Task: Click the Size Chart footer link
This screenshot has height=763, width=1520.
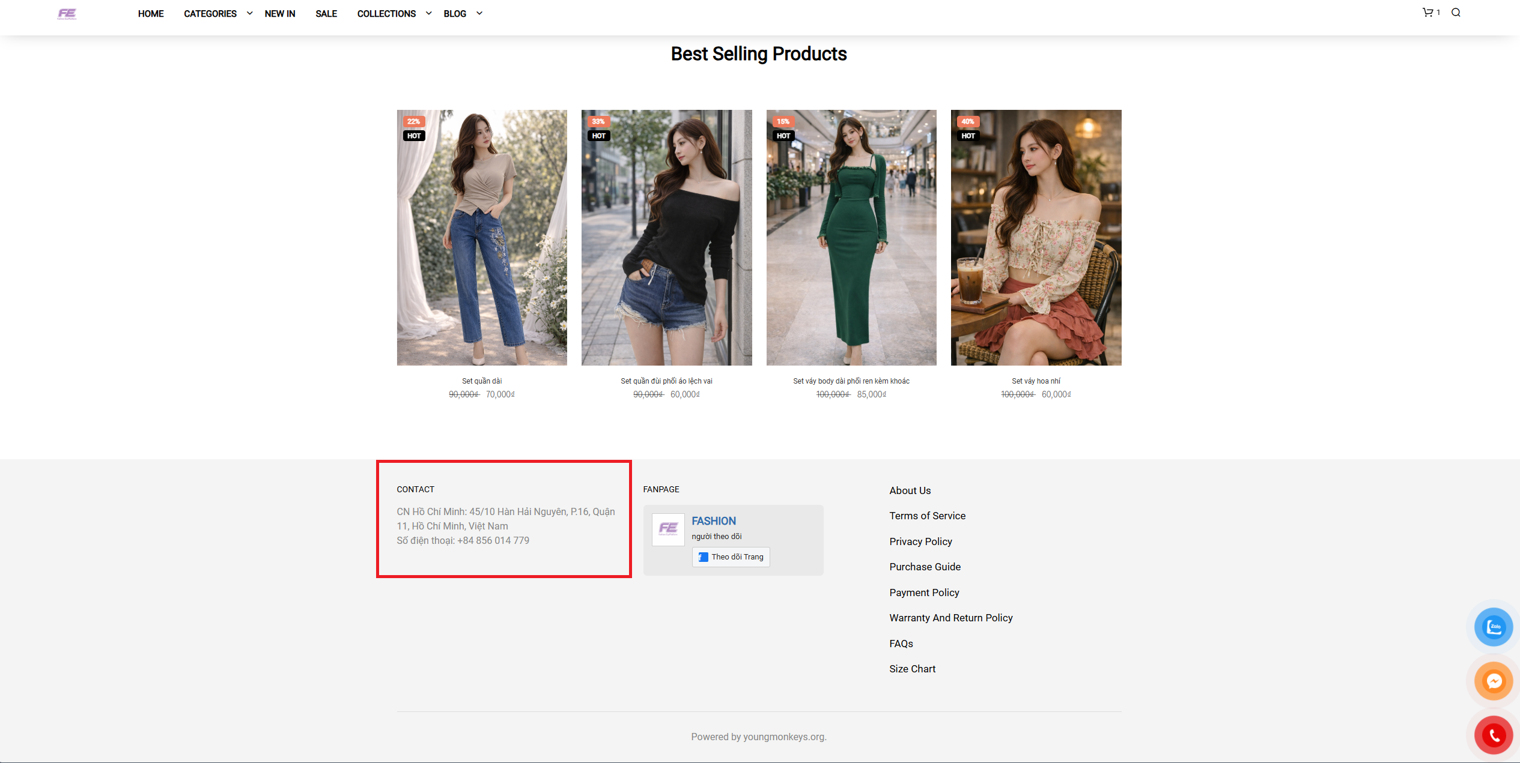Action: coord(912,669)
